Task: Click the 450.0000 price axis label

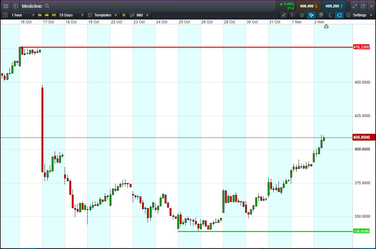Action: (x=362, y=82)
